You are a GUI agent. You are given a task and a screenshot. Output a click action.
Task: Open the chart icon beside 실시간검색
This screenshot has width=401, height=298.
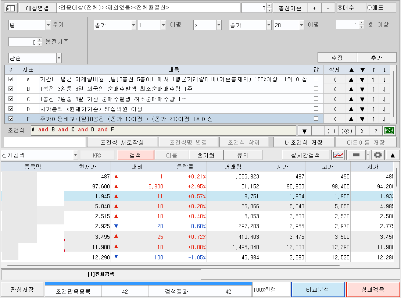[x=338, y=155]
